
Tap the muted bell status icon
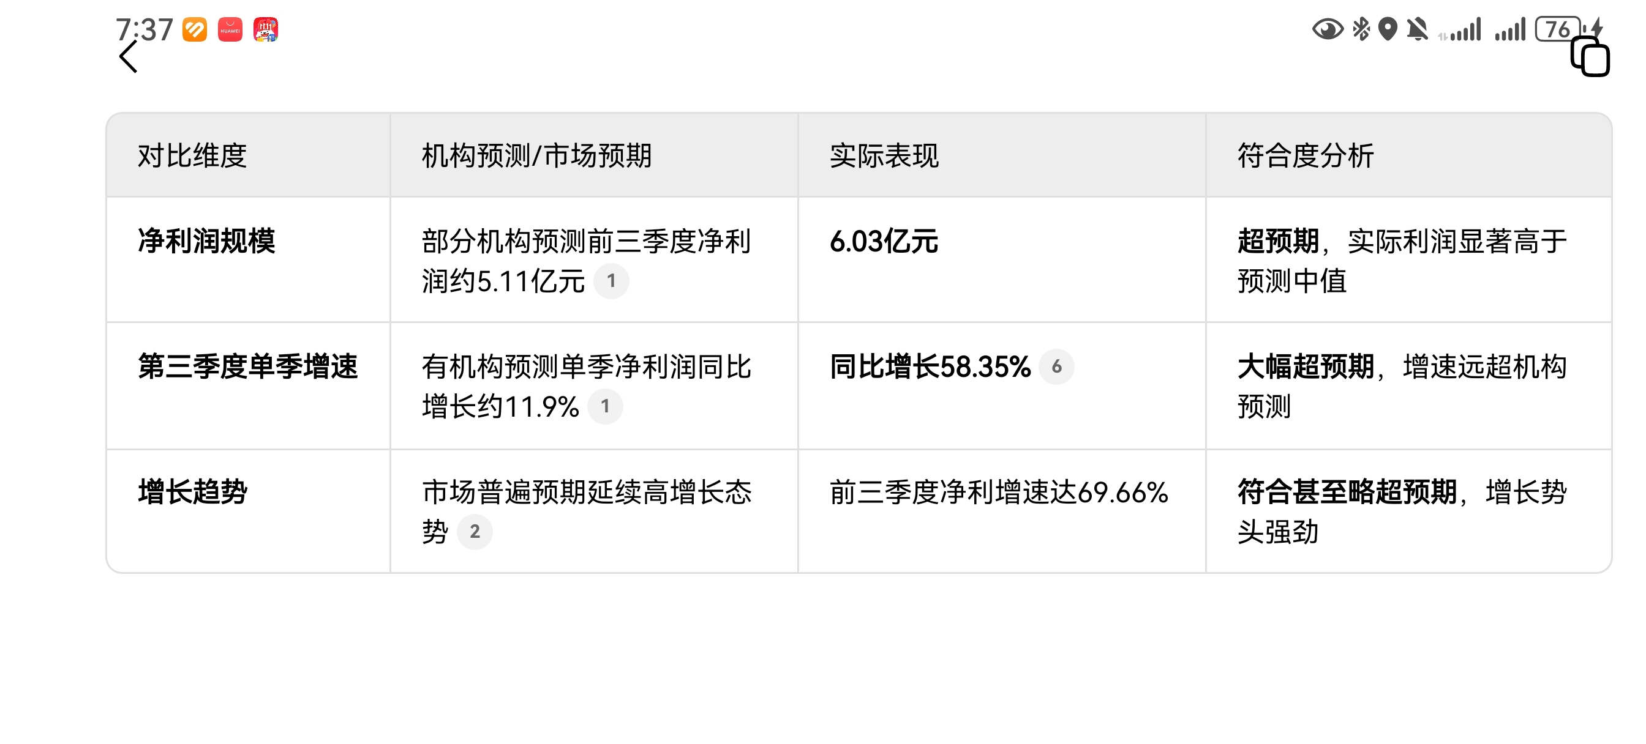tap(1417, 29)
